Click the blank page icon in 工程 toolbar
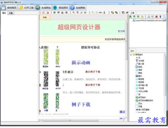The width and height of the screenshot is (168, 128). click(x=164, y=17)
